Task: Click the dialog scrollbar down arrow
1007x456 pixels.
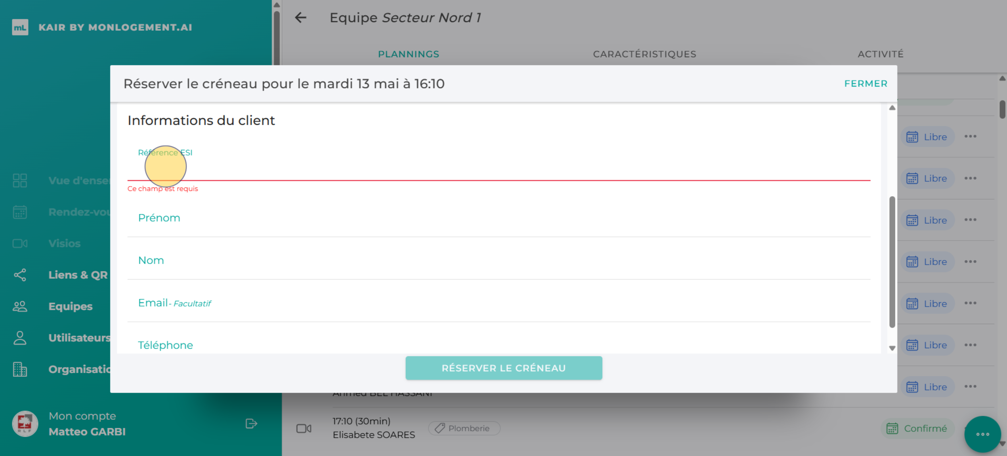Action: (892, 348)
